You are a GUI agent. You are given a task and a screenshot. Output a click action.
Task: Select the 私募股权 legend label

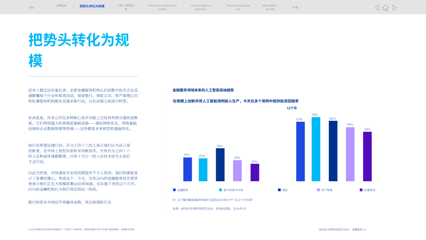tap(370, 190)
